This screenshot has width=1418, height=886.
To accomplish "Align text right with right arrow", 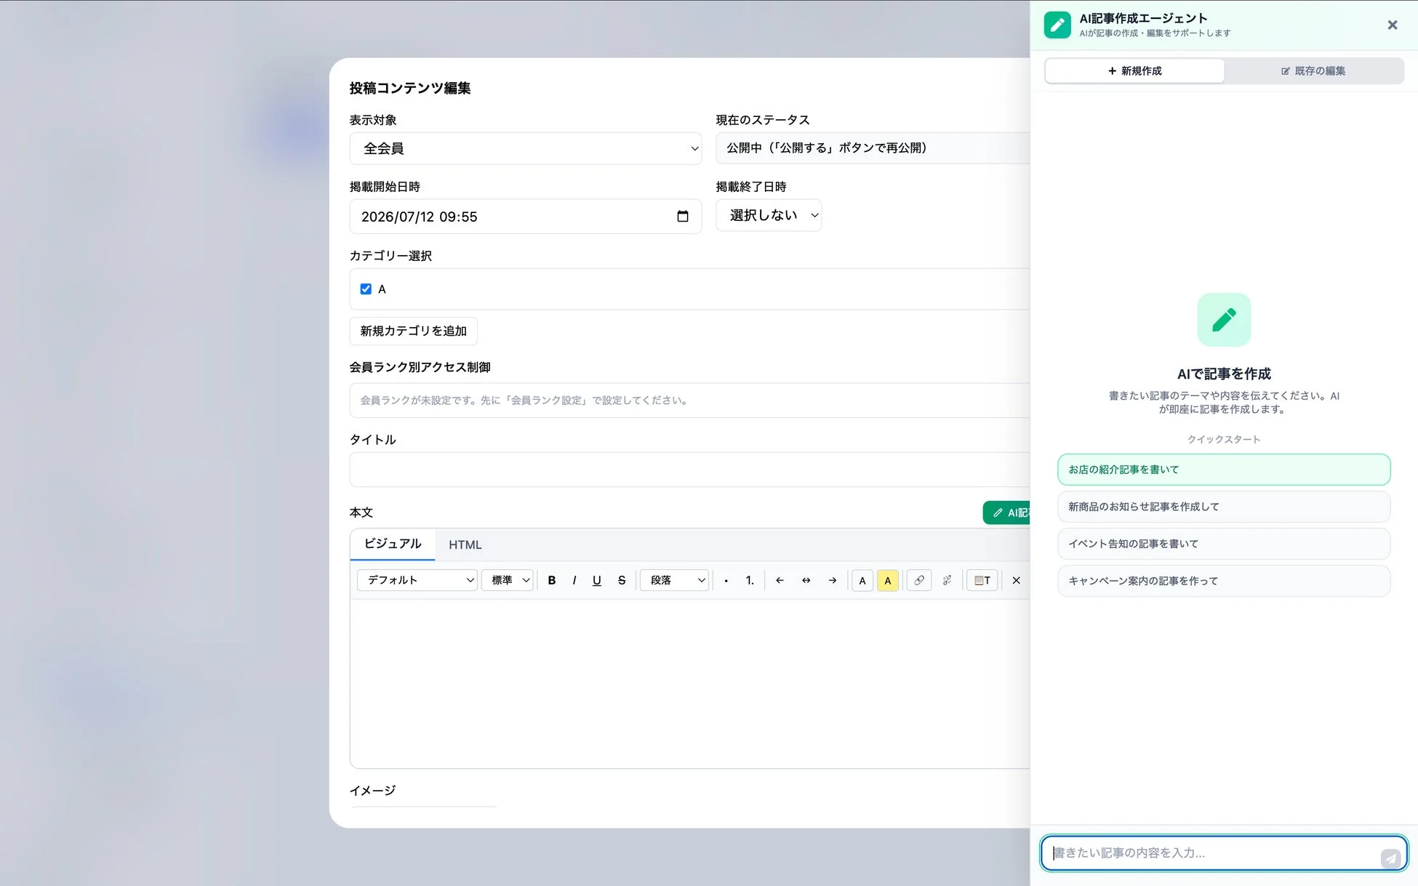I will pos(833,580).
